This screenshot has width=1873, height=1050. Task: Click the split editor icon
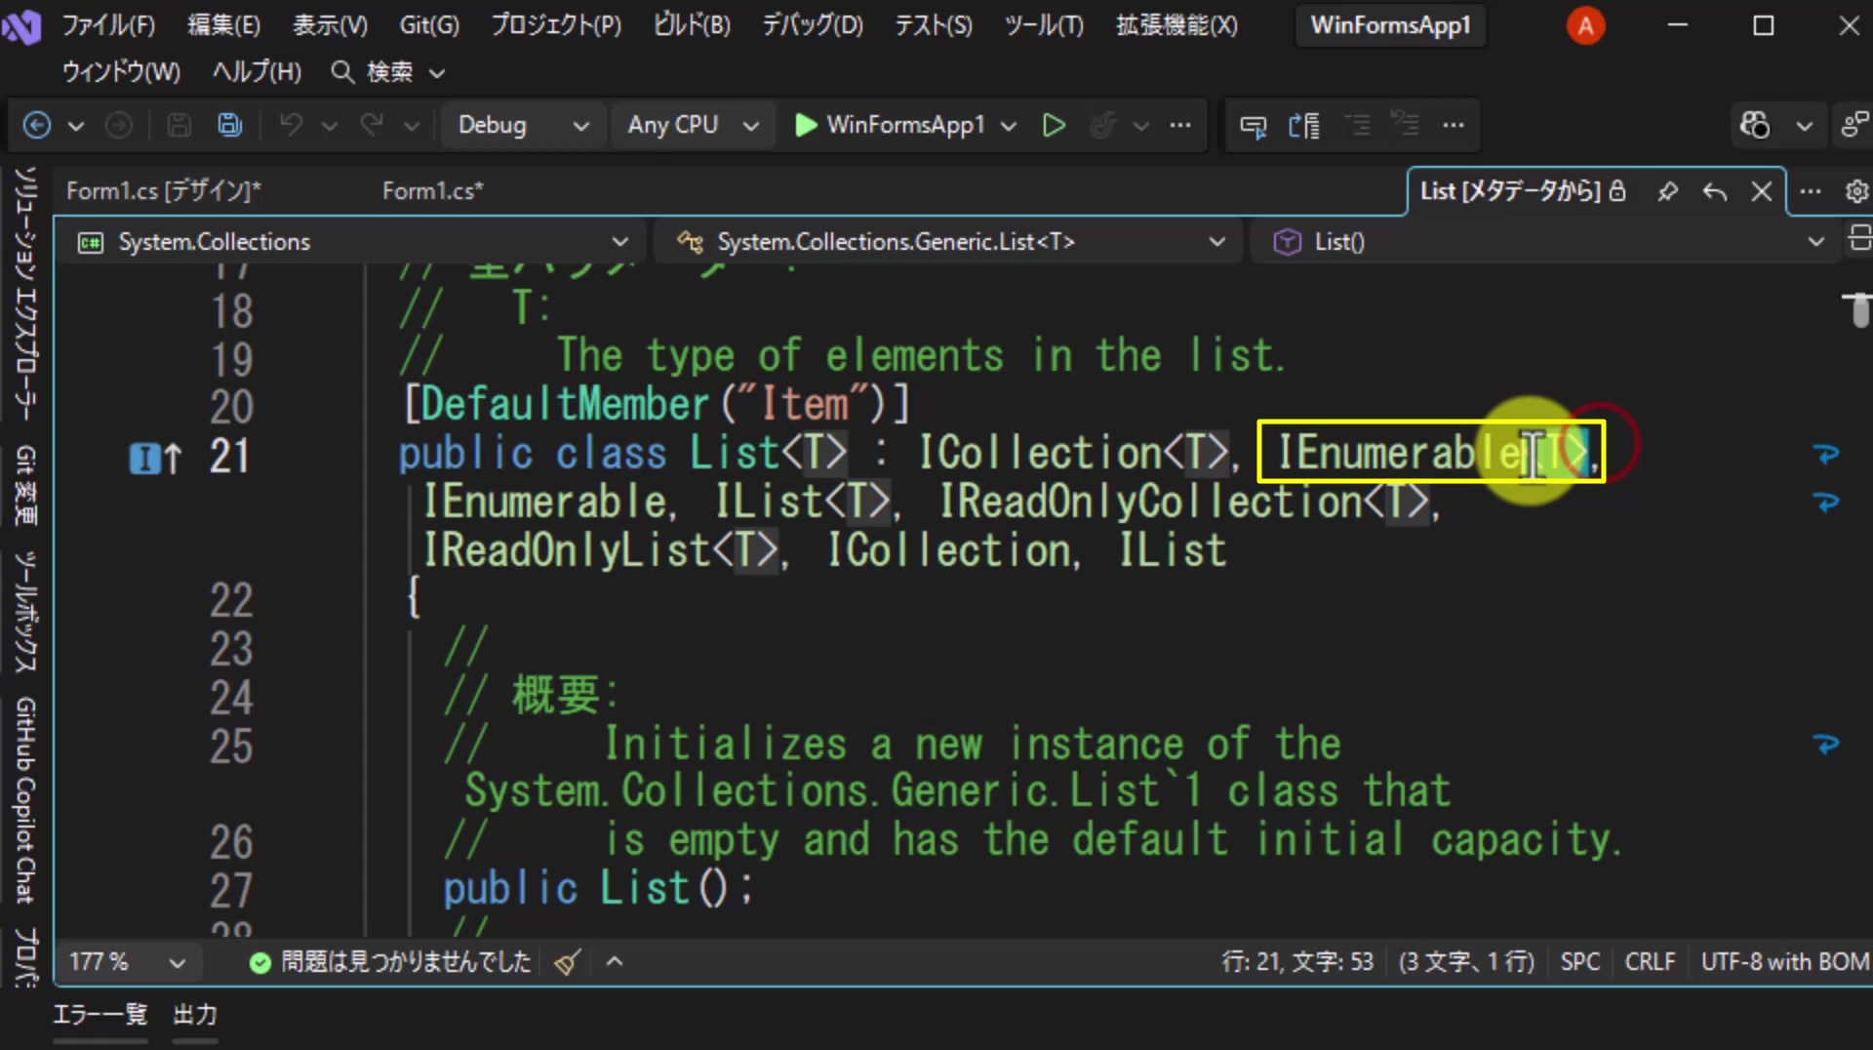click(1859, 238)
